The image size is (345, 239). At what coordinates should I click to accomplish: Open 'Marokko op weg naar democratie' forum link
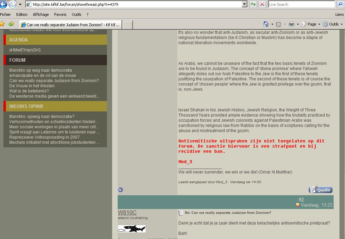pos(40,70)
